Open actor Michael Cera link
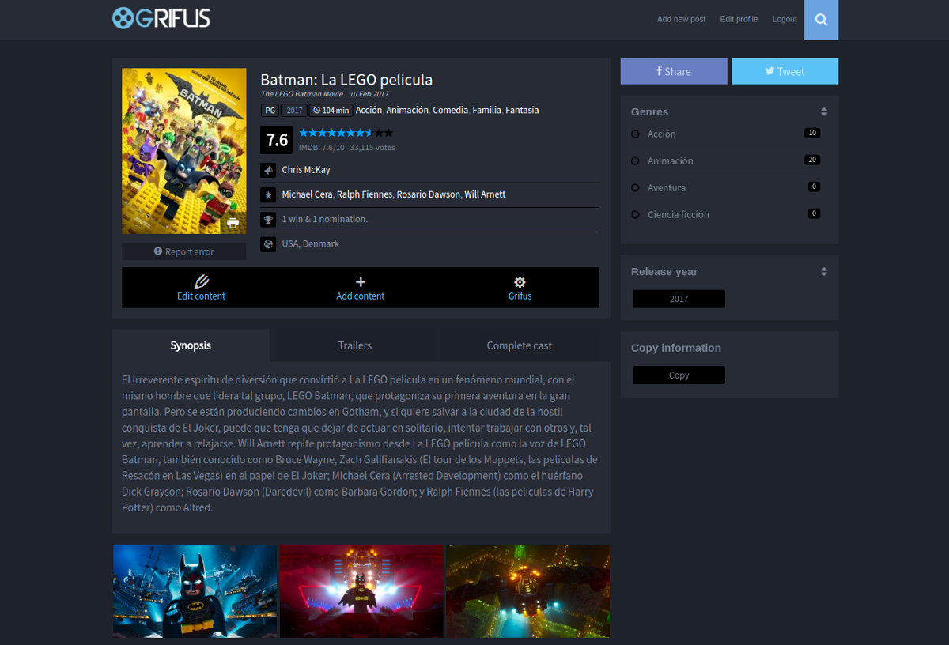 [308, 194]
